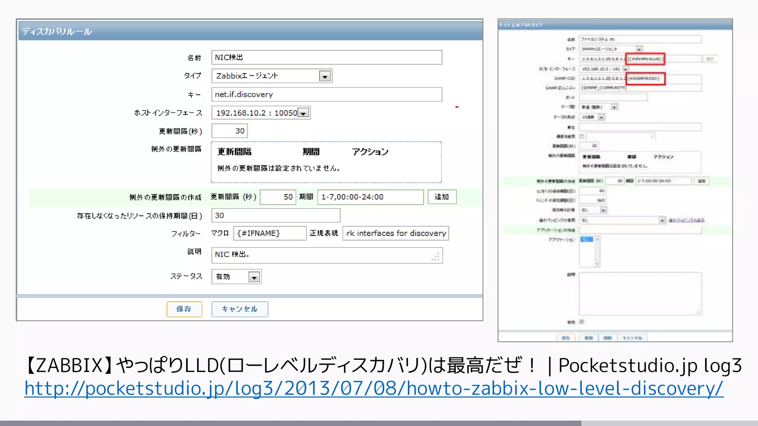
Task: Click the text 例外の更新間隔は設定されていません。
Action: click(x=279, y=168)
